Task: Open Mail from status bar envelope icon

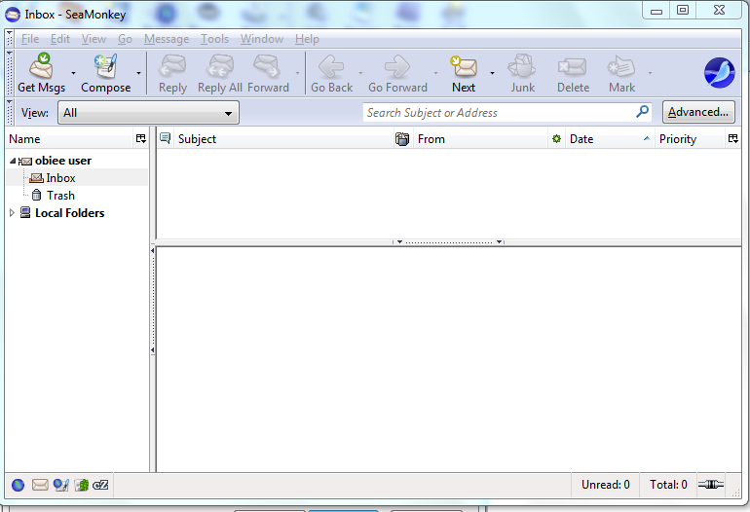Action: (40, 485)
